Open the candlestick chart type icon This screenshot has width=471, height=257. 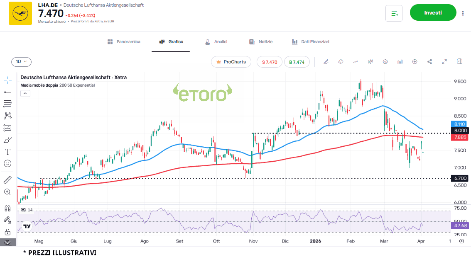[x=370, y=62]
